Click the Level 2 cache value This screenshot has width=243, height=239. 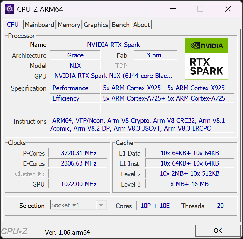click(x=190, y=174)
